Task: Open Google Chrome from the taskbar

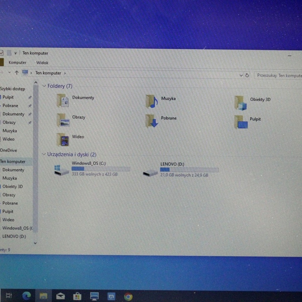Action: 128,297
